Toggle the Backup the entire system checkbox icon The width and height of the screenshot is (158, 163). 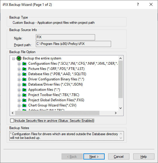(x=19, y=58)
